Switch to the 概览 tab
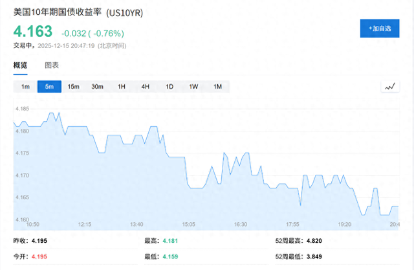 [20, 65]
